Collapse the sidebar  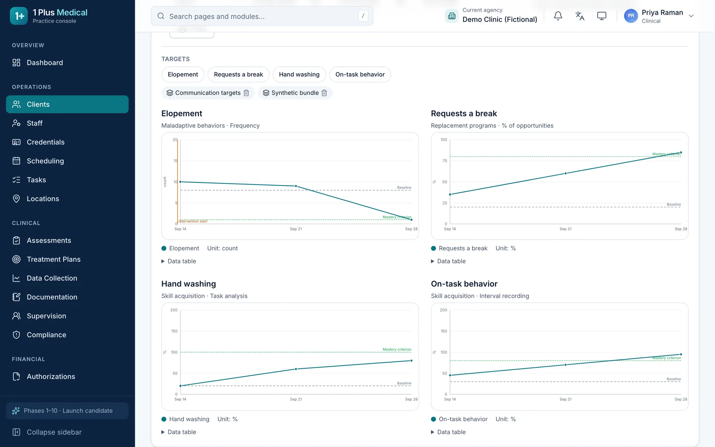click(67, 432)
